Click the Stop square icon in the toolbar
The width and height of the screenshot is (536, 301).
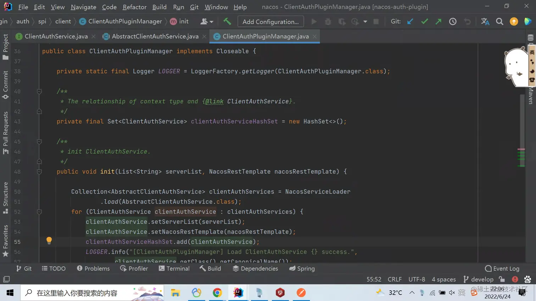tap(376, 22)
